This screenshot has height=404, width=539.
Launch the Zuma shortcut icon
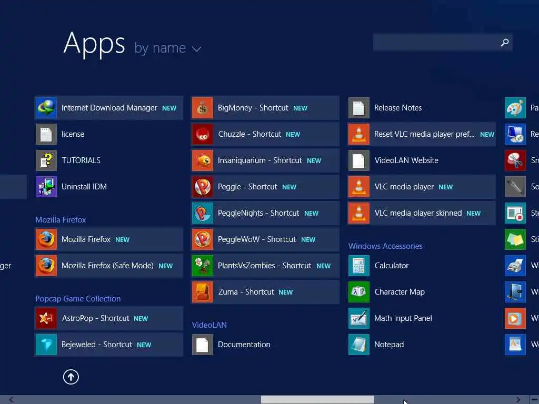click(x=203, y=292)
